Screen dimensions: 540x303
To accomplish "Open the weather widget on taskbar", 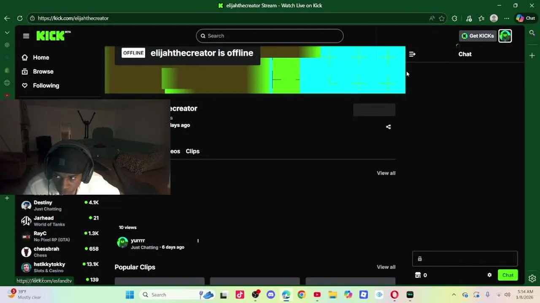I will (24, 294).
